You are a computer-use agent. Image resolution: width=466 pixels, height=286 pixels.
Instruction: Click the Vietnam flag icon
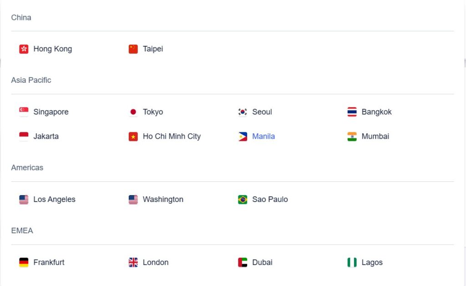tap(133, 136)
